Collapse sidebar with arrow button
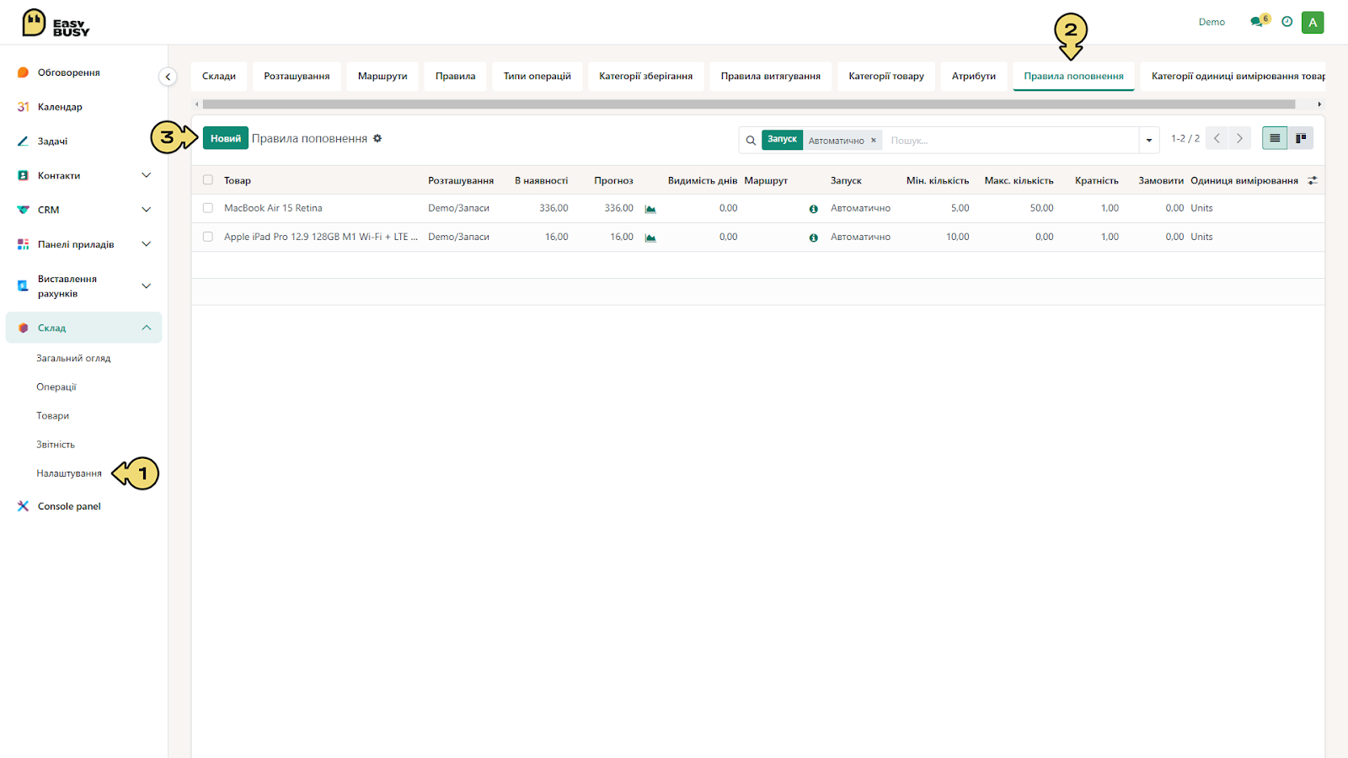The image size is (1348, 758). point(168,77)
